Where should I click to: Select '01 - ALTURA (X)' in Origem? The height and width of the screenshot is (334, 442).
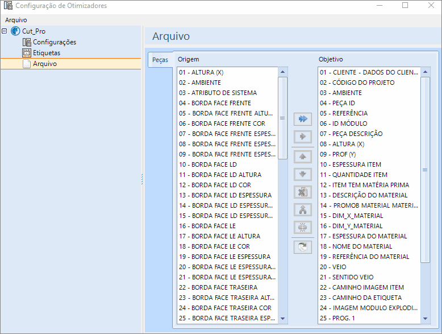[227, 72]
